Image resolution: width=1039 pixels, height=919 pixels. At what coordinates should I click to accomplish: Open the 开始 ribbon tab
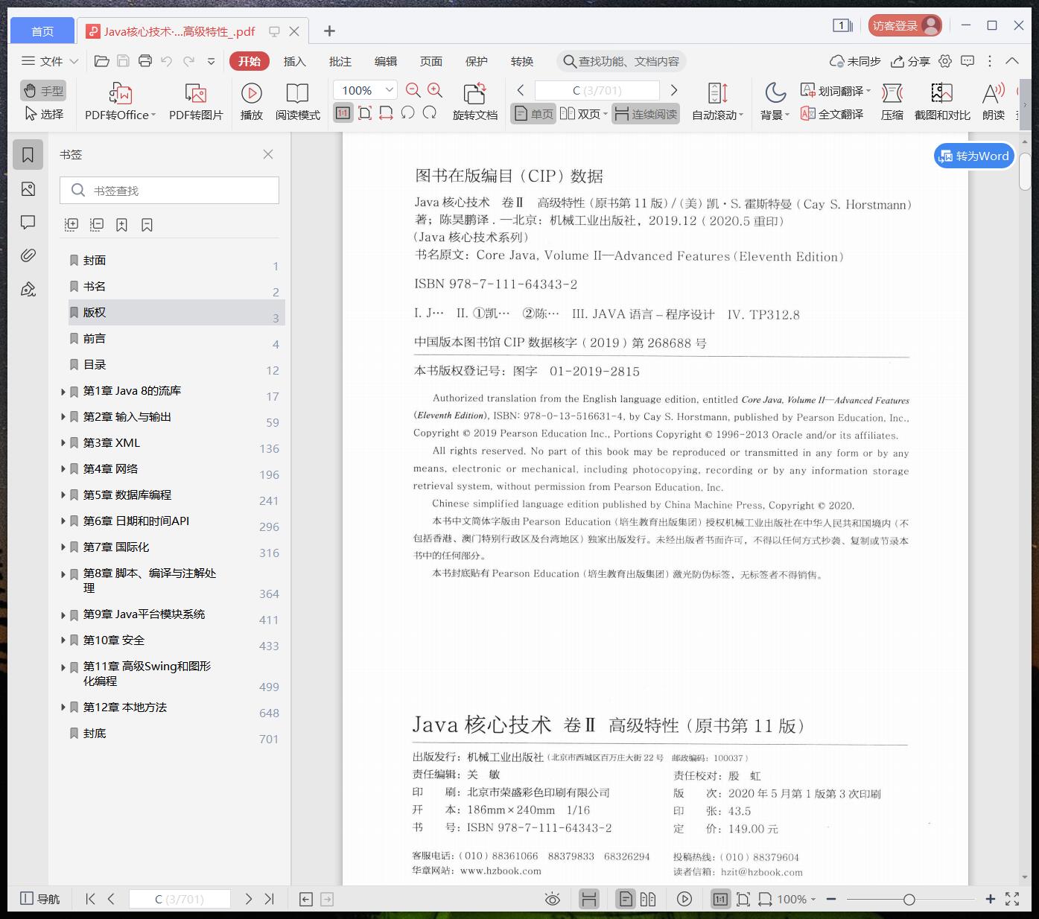(250, 61)
